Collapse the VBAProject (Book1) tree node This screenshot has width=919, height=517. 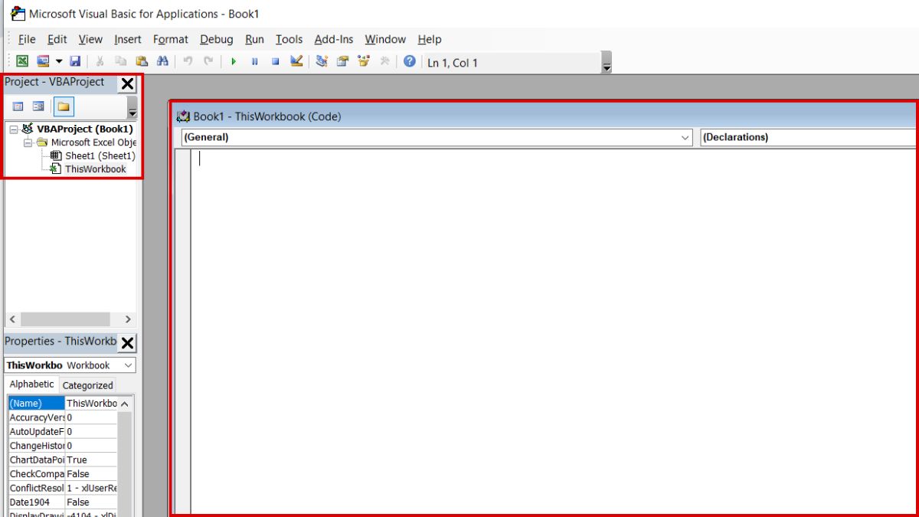[x=14, y=129]
